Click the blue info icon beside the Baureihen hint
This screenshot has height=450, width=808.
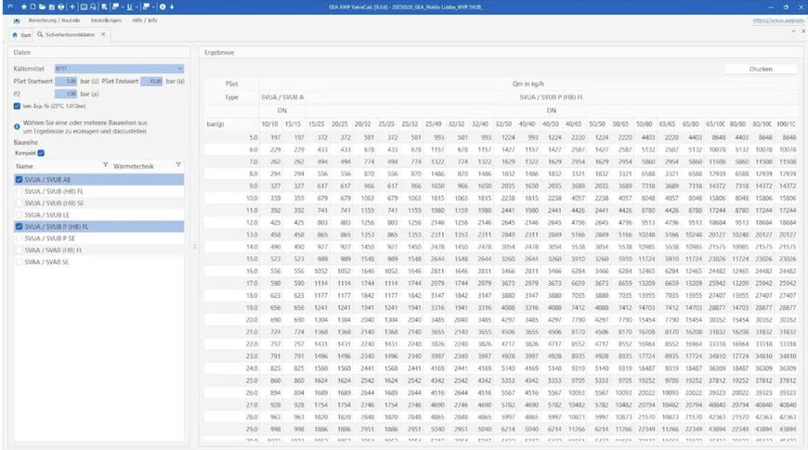pyautogui.click(x=17, y=126)
